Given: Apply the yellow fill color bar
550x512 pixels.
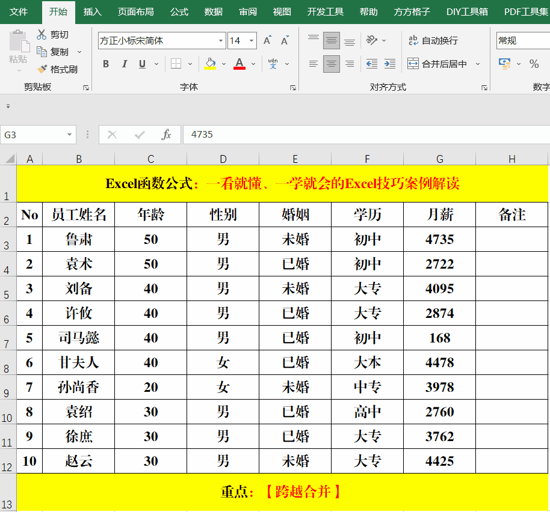Looking at the screenshot, I should [x=210, y=69].
